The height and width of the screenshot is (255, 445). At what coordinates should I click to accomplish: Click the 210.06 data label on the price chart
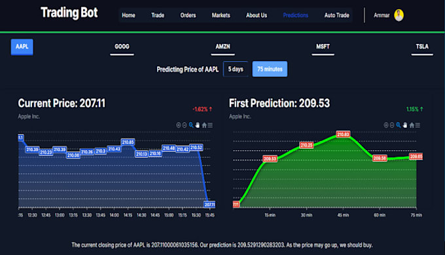(x=73, y=155)
